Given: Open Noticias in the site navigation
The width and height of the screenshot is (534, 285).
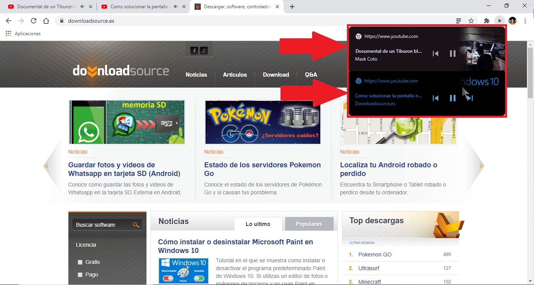Looking at the screenshot, I should pos(196,75).
